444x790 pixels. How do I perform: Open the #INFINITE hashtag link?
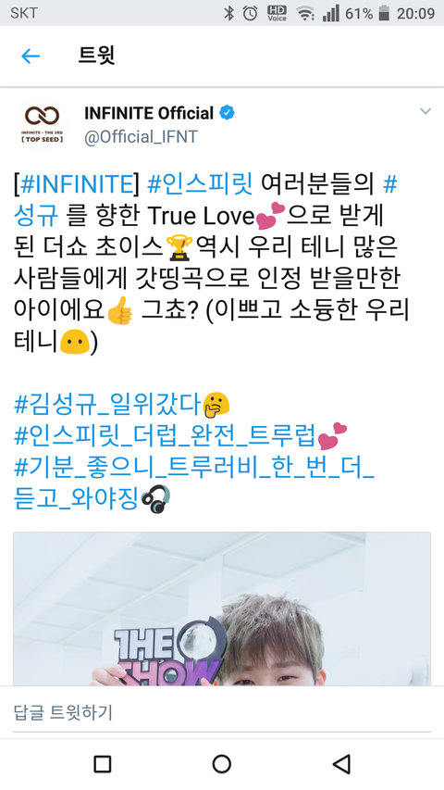[77, 186]
